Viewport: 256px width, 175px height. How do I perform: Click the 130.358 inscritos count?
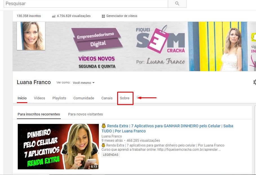[x=29, y=16]
